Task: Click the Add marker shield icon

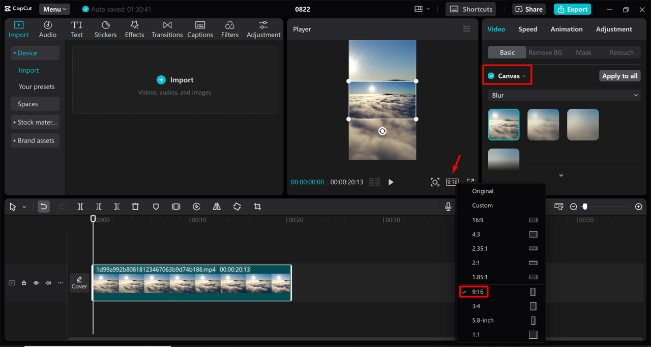Action: pyautogui.click(x=156, y=207)
